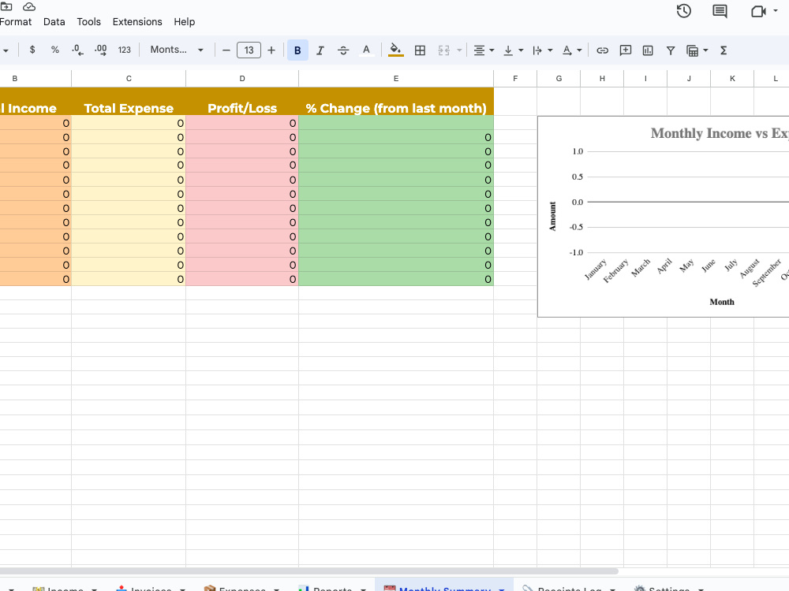789x591 pixels.
Task: Expand the merge cells options arrow
Action: pos(459,50)
